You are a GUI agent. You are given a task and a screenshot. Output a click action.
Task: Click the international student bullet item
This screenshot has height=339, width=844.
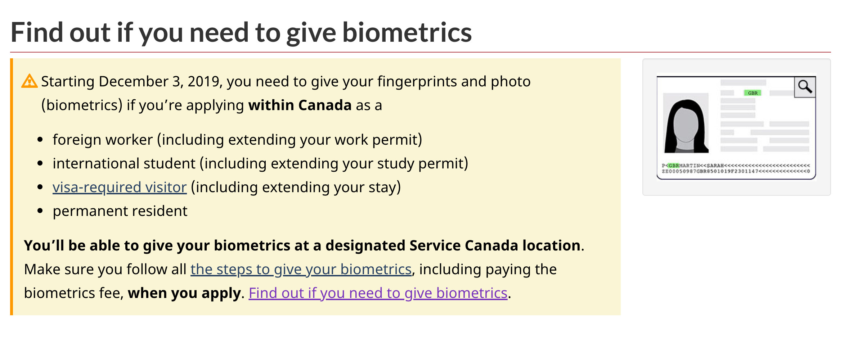coord(260,163)
